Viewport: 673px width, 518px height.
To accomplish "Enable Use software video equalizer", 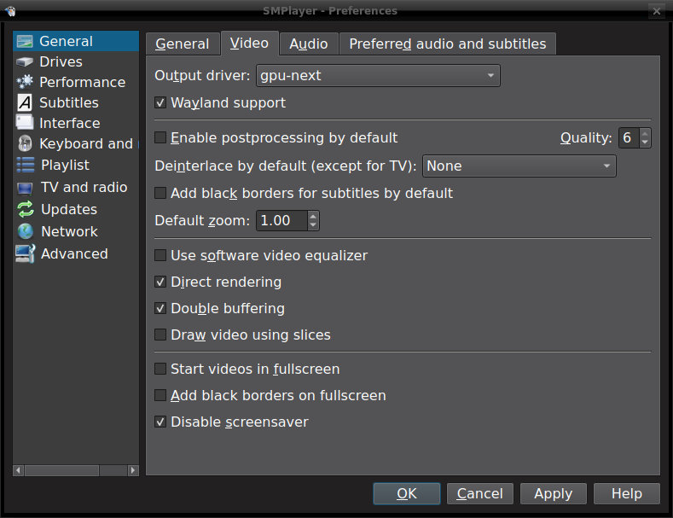I will click(x=160, y=255).
